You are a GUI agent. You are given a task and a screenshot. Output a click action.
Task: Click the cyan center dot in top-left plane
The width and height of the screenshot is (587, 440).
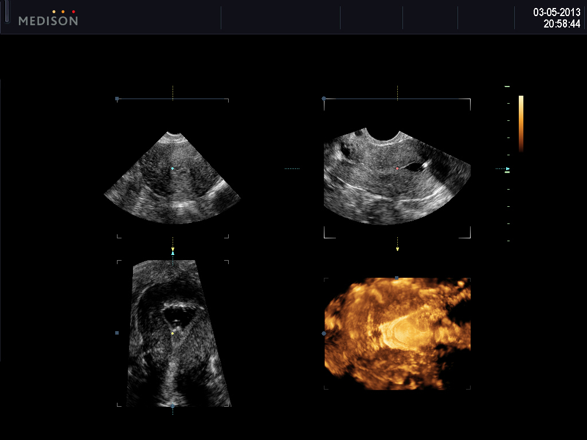pyautogui.click(x=173, y=169)
